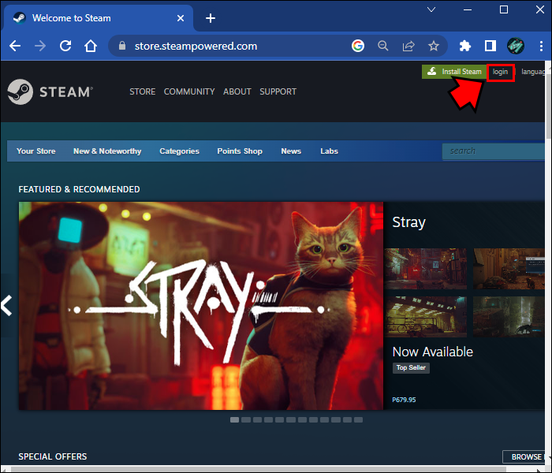Click the zoom magnifier icon in the address bar
The image size is (552, 473).
[383, 46]
